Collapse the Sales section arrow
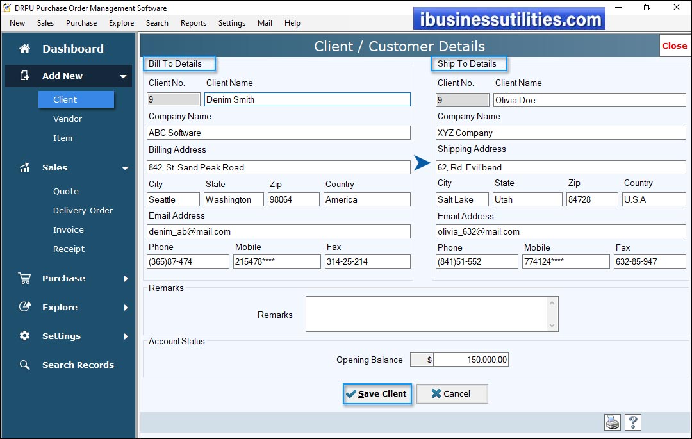This screenshot has height=439, width=692. [x=125, y=169]
